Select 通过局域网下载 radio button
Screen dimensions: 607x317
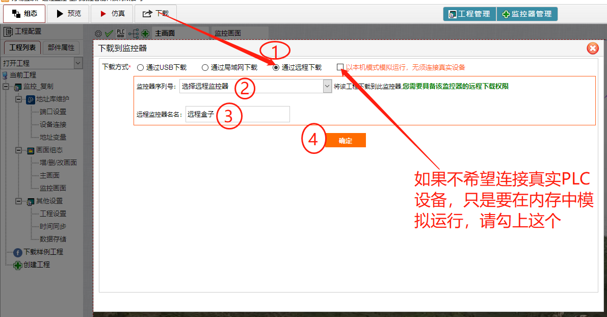tap(205, 67)
